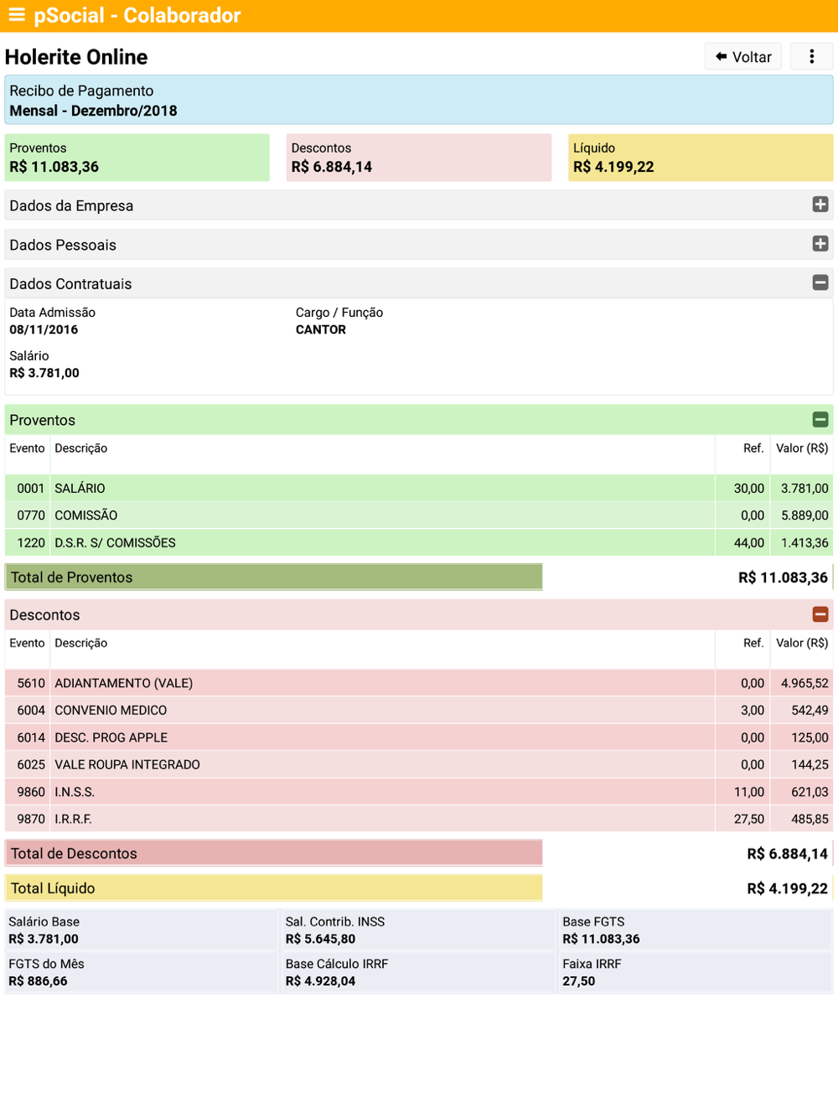Image resolution: width=838 pixels, height=1118 pixels.
Task: Toggle the Dados da Empresa header bar
Action: pos(419,205)
